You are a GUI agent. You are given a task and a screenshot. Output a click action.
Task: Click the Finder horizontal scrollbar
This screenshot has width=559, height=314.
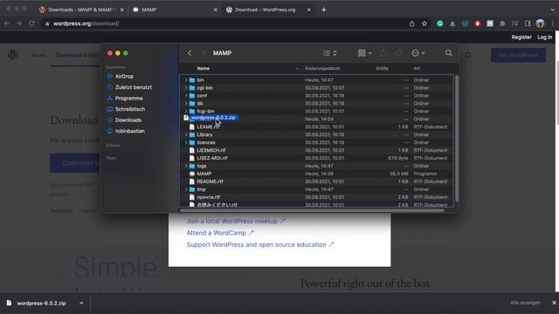pyautogui.click(x=313, y=210)
